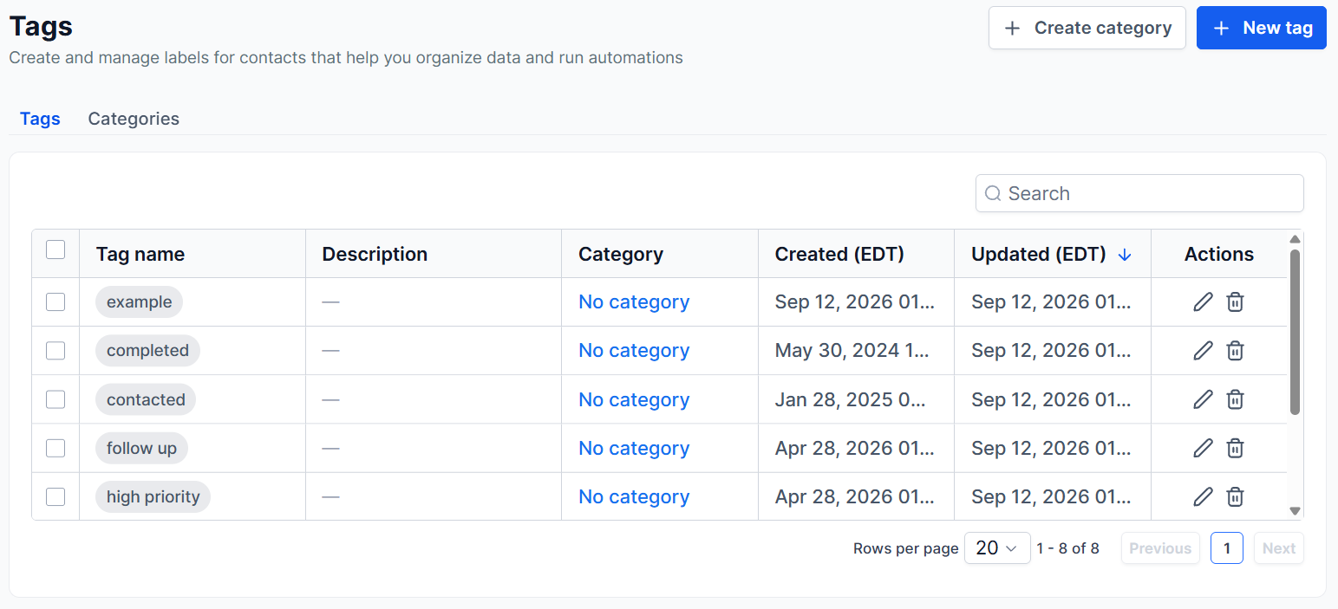Click the follow up tag chip
Viewport: 1338px width, 609px height.
coord(141,448)
